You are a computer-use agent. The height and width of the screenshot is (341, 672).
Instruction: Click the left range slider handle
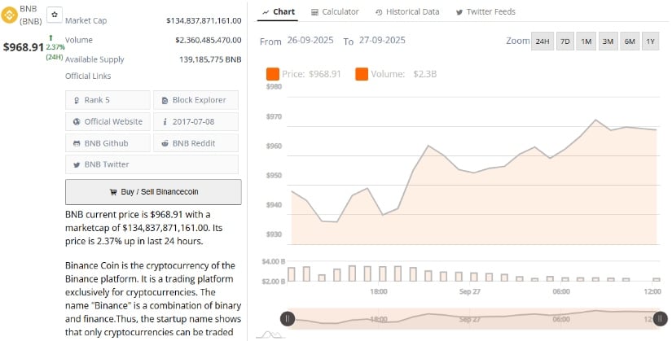pos(288,318)
